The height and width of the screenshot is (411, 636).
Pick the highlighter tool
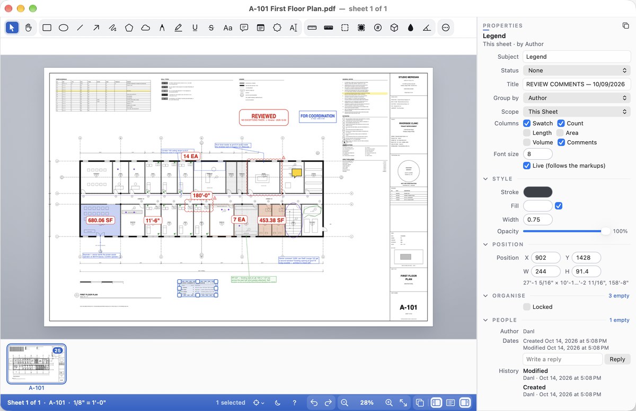pos(179,28)
